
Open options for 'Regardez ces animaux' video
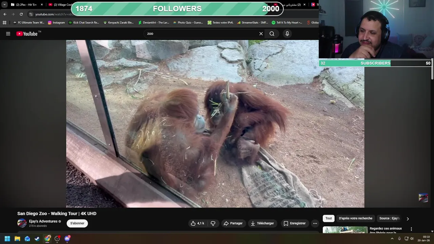point(411,229)
